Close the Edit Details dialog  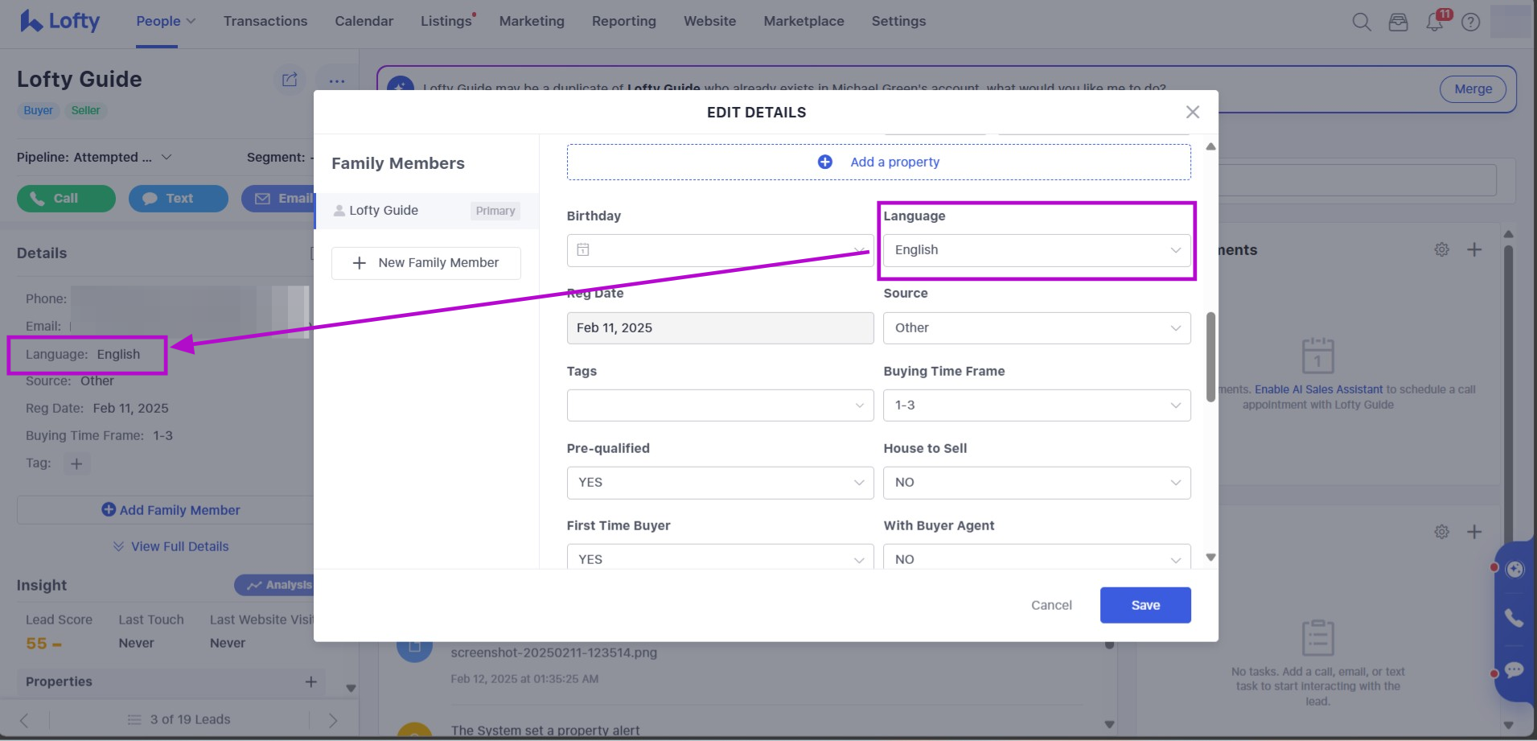click(1192, 112)
